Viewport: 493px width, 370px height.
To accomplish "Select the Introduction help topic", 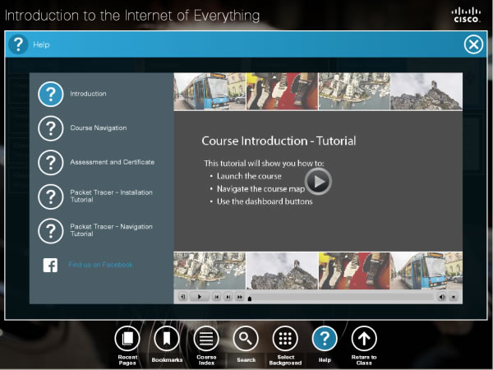I will [x=51, y=94].
